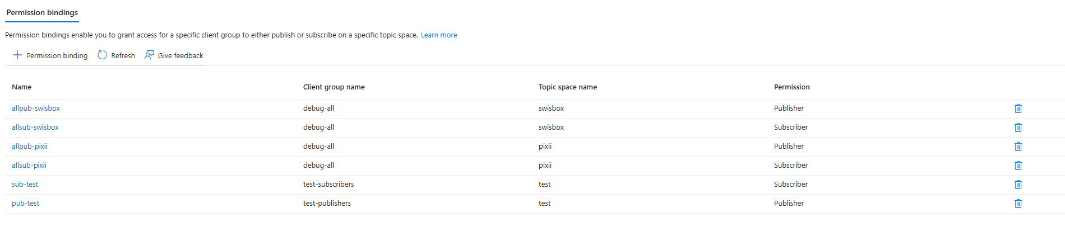Delete the allsub-swisbox binding via trash icon

(x=1018, y=127)
